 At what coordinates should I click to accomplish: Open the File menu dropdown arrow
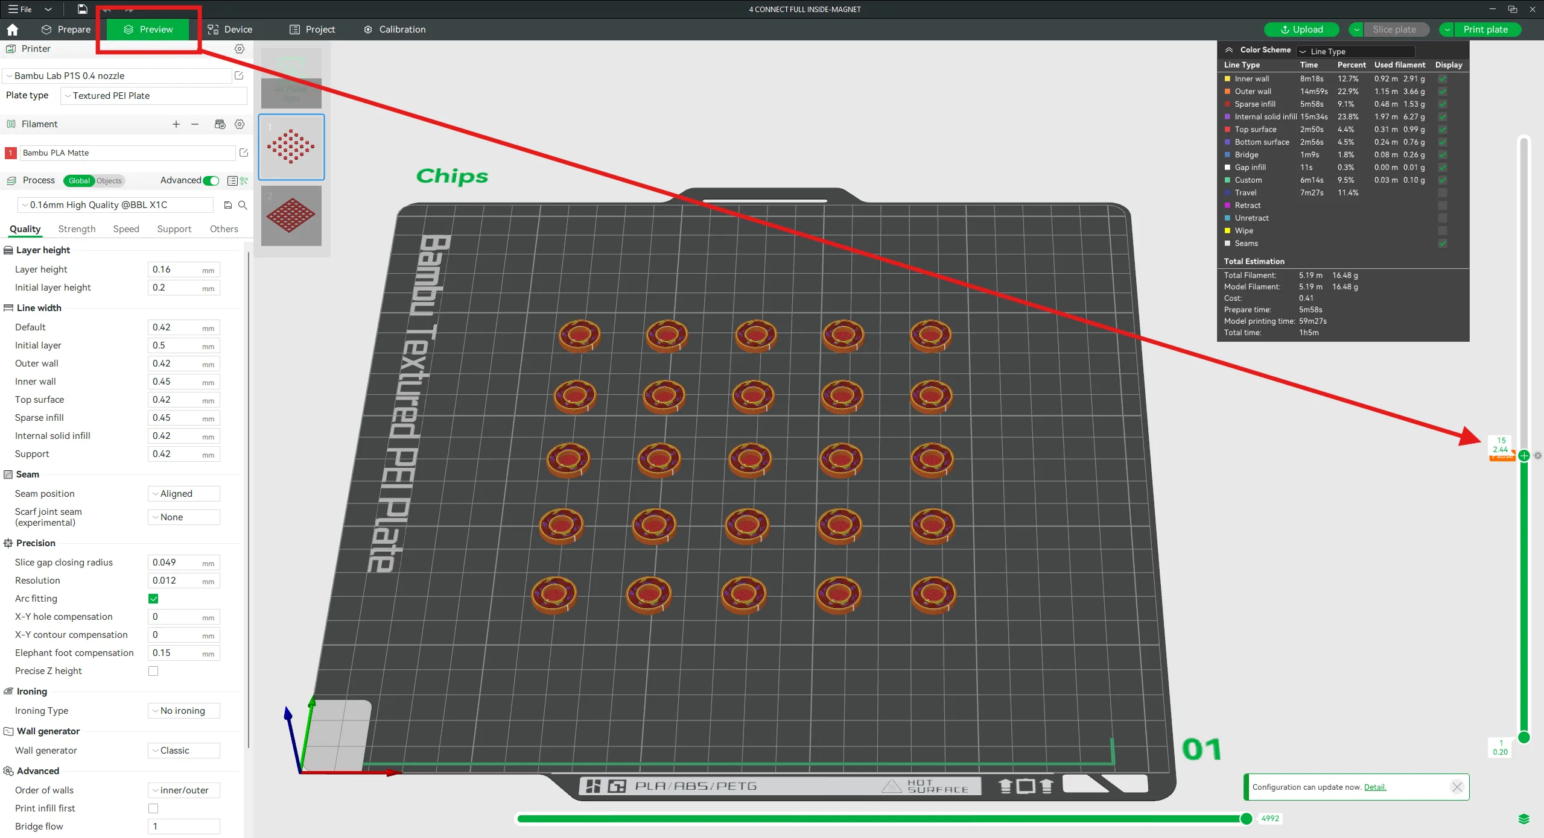point(48,9)
